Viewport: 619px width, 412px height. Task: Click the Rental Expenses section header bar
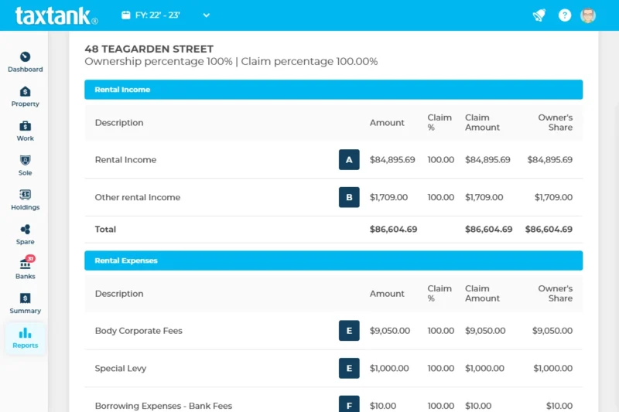333,260
